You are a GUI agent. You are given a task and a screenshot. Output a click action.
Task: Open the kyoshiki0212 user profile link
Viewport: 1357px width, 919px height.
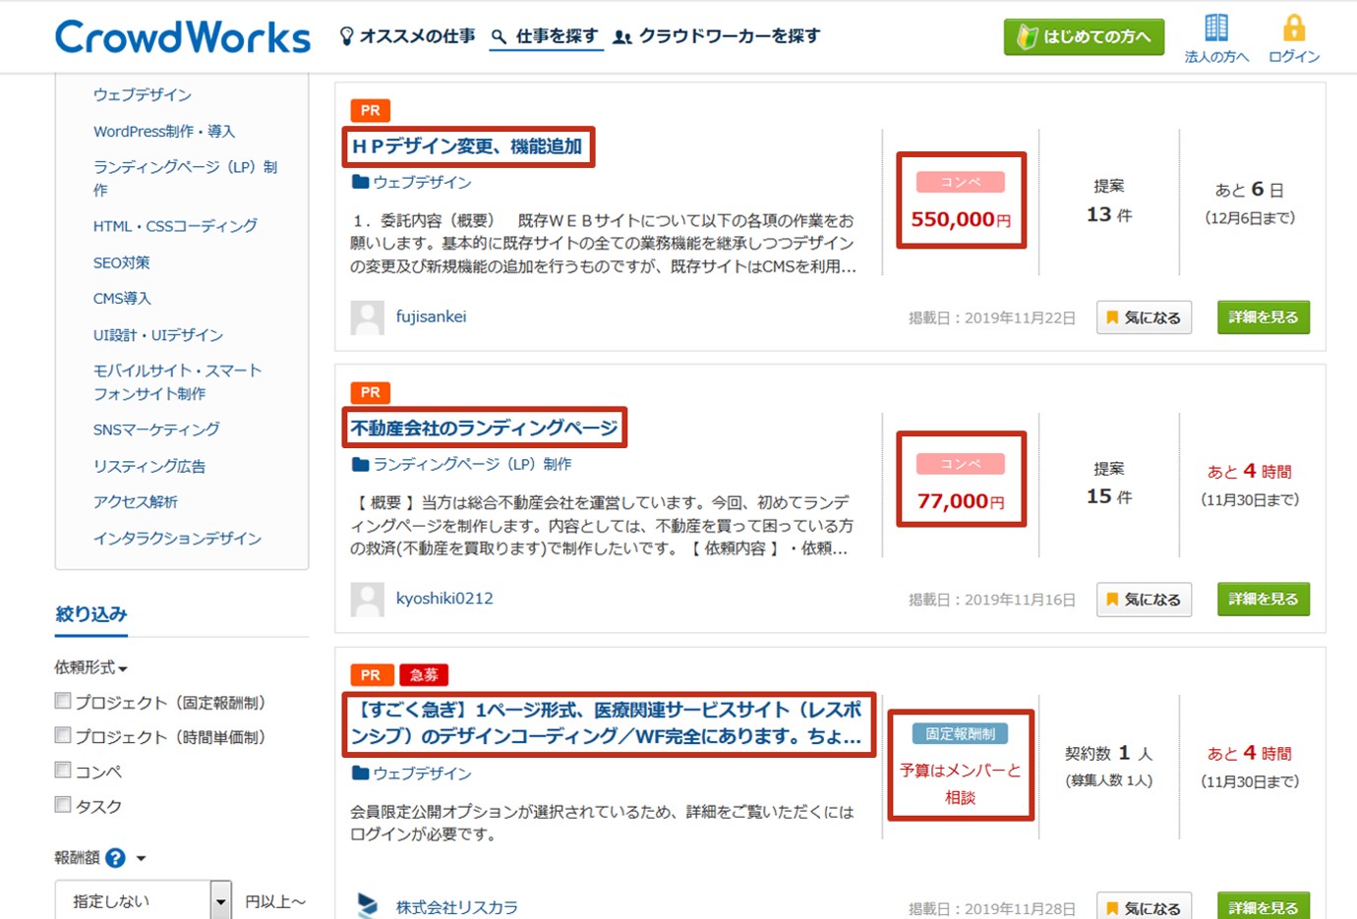pyautogui.click(x=444, y=599)
